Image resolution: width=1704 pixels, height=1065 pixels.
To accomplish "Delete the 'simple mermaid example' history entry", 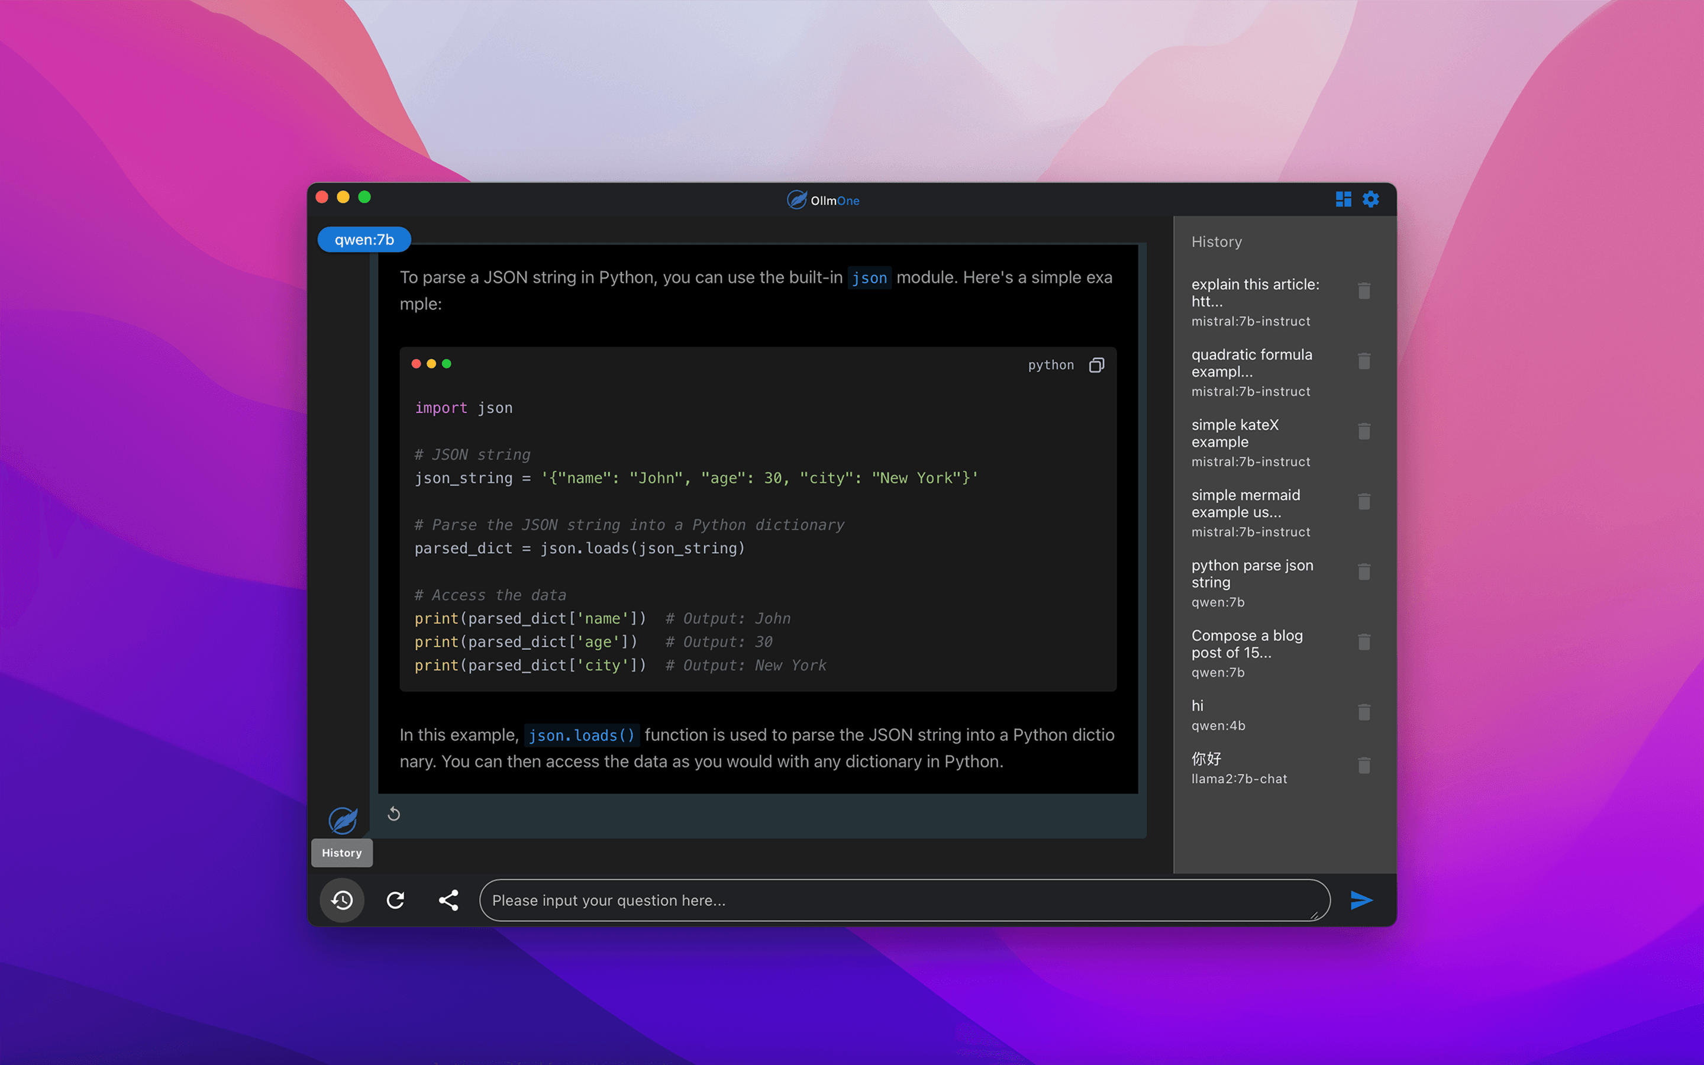I will click(x=1364, y=502).
